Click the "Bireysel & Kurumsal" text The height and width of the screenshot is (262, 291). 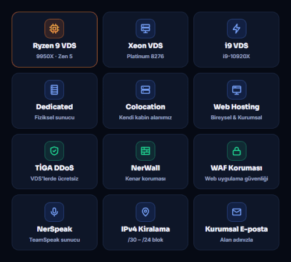click(236, 118)
